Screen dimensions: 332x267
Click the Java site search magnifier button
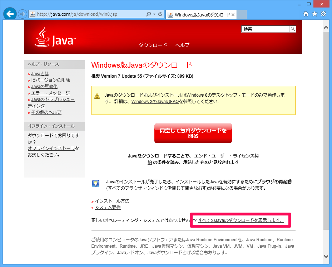point(293,29)
